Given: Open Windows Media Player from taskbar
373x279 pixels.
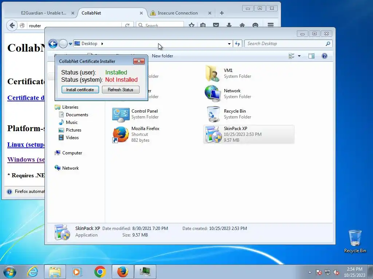Looking at the screenshot, I should tap(77, 272).
